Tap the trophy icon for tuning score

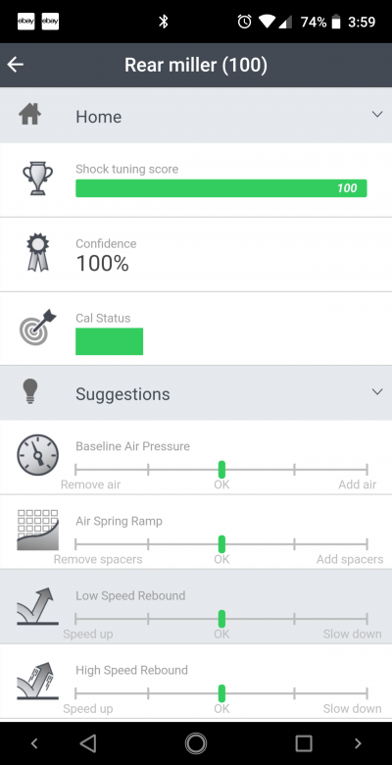point(37,179)
